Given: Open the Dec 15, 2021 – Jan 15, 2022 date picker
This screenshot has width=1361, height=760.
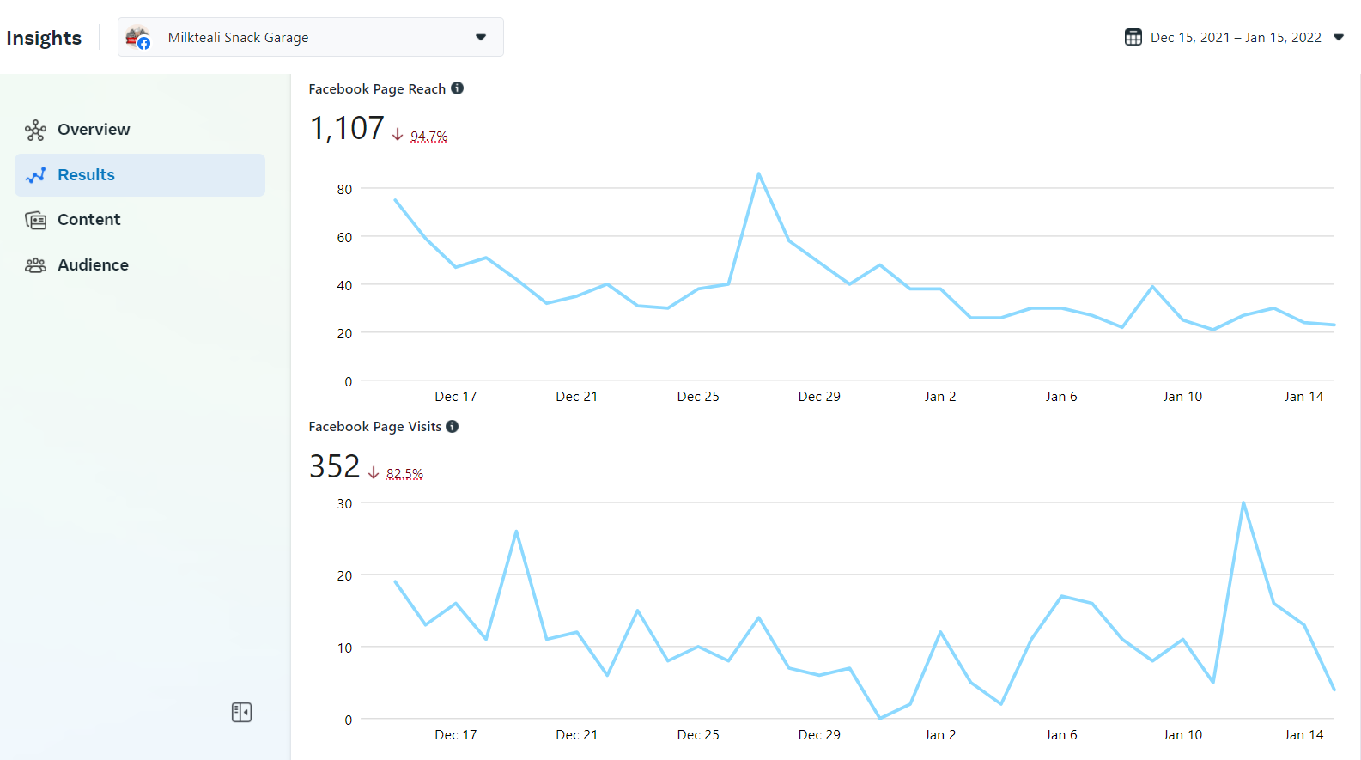Looking at the screenshot, I should [x=1234, y=37].
